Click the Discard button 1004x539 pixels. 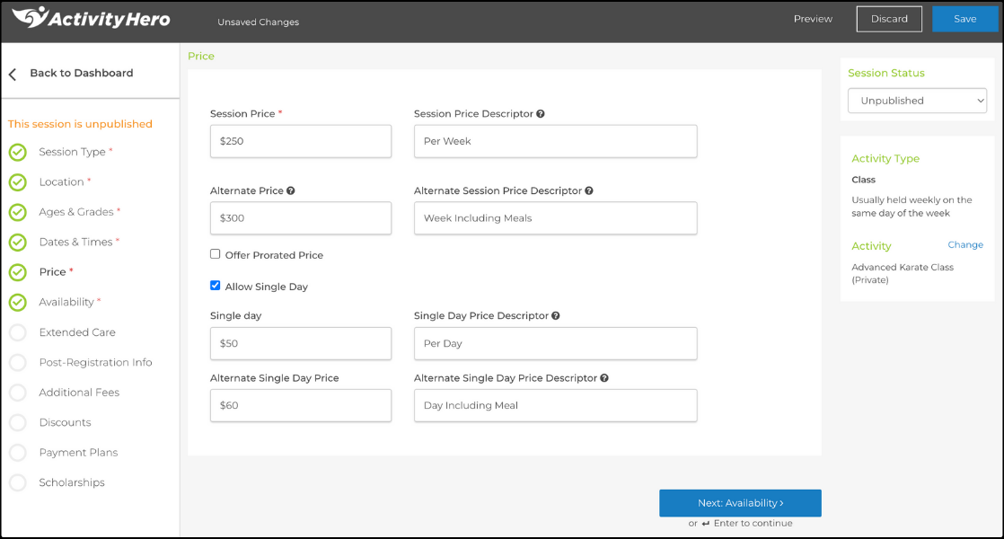889,19
